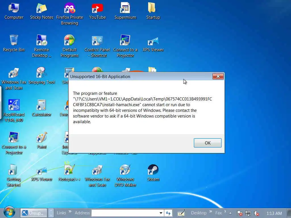Open the Address bar dropdown arrow
The image size is (291, 218).
pos(161,213)
